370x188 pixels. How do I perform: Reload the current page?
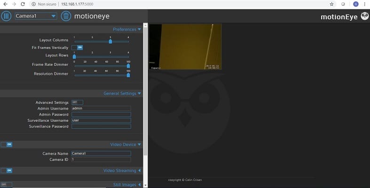pyautogui.click(x=23, y=4)
